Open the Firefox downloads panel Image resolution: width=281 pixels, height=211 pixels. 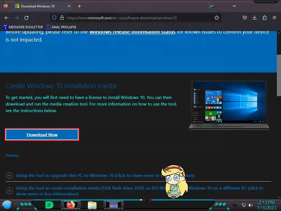pyautogui.click(x=254, y=18)
